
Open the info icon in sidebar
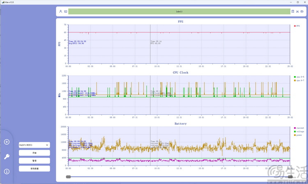(7, 171)
